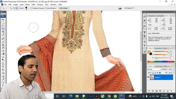Image resolution: width=176 pixels, height=99 pixels.
Task: Select the Move tool
Action: point(3,20)
